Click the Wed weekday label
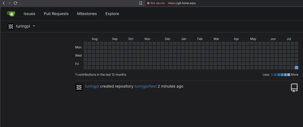 [78, 56]
